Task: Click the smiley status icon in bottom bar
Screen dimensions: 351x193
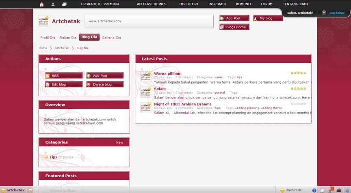Action: [x=30, y=190]
